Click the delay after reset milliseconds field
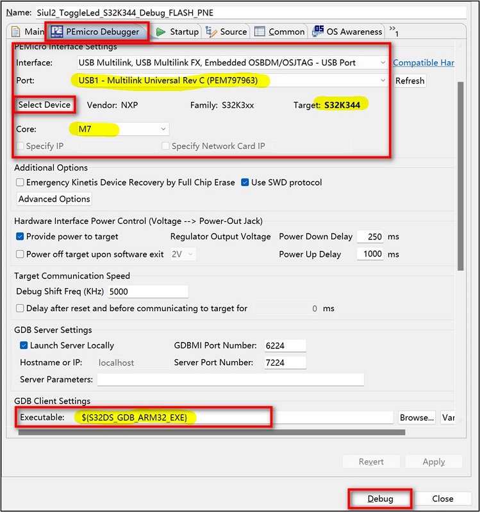Screen dimensions: 480x512 point(286,308)
